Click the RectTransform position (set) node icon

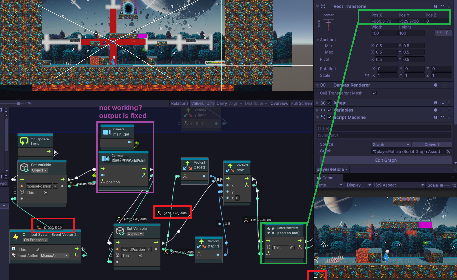click(x=270, y=230)
